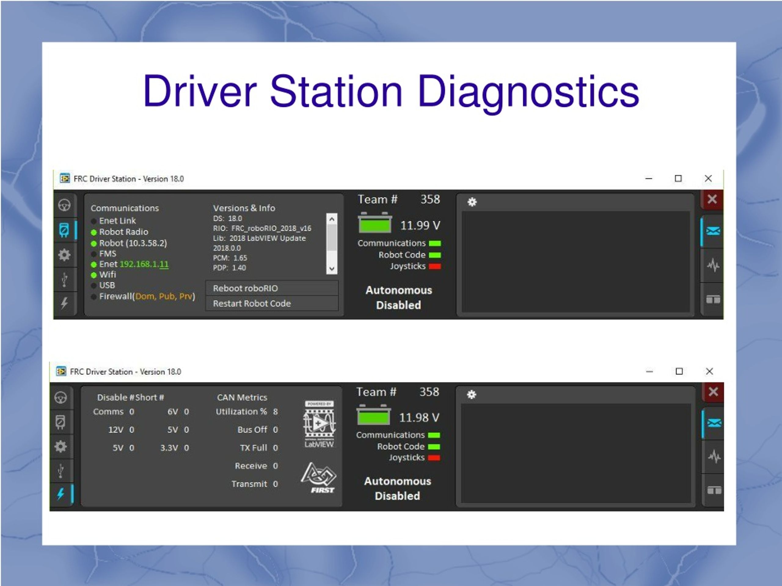Screen dimensions: 782x586
Task: Click scroll down arrow in Versions & Info
Action: (x=332, y=269)
